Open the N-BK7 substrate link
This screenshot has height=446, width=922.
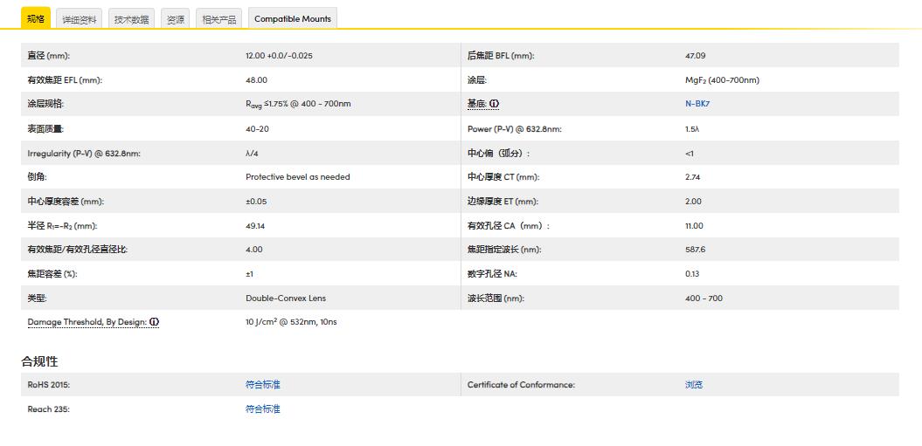pos(697,104)
